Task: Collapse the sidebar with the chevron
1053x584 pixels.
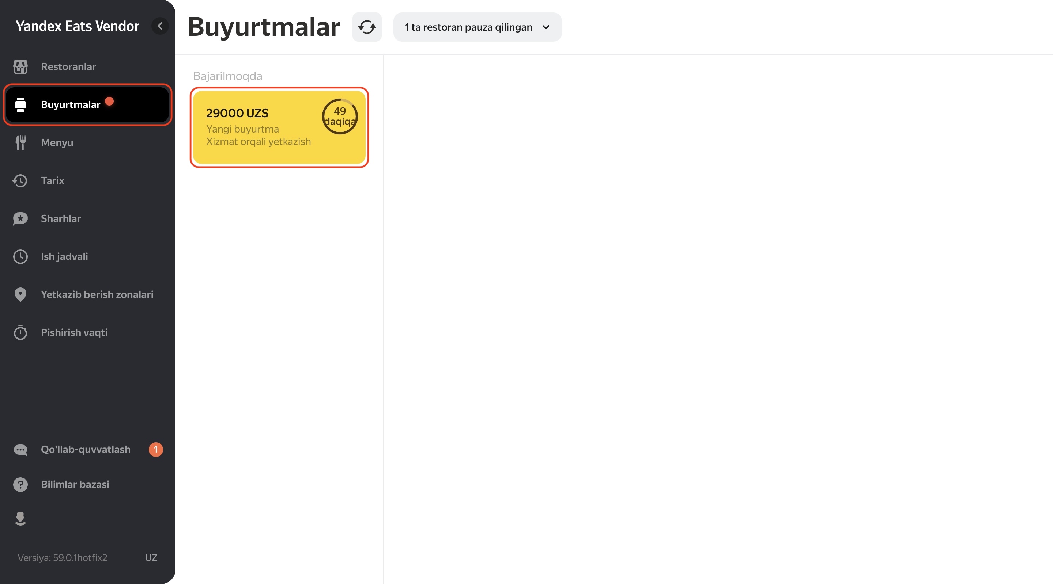Action: [160, 26]
